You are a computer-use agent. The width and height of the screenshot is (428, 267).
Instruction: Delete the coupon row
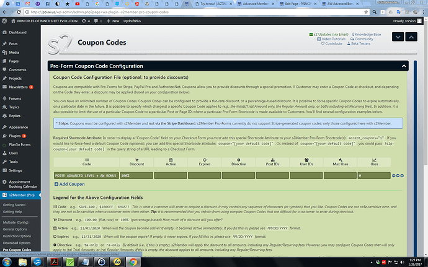pos(402,176)
